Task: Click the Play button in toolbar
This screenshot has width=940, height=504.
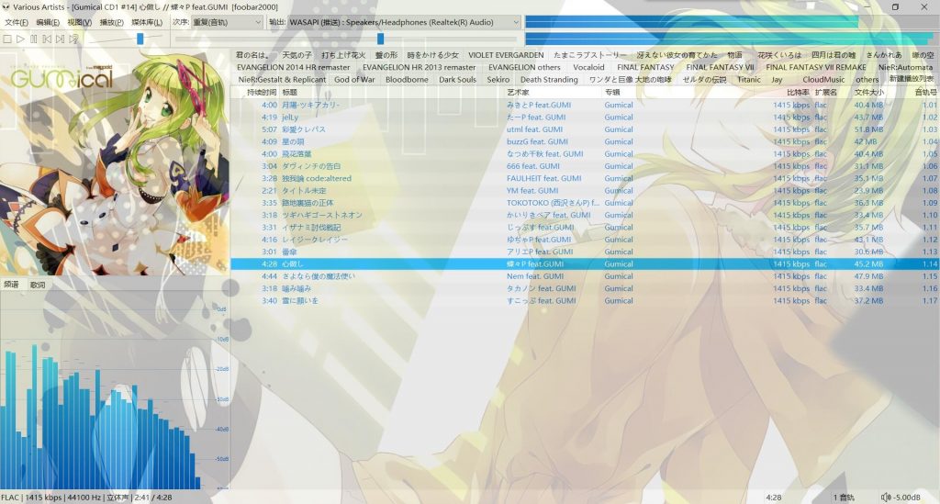Action: (x=20, y=39)
